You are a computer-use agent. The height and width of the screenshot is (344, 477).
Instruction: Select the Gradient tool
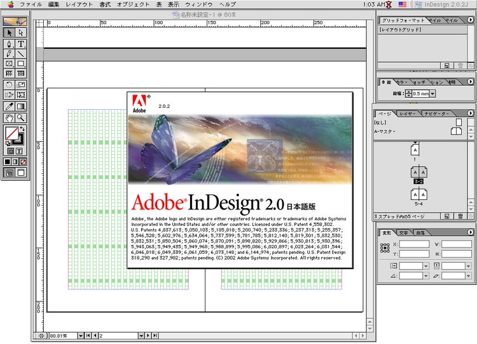(x=21, y=106)
